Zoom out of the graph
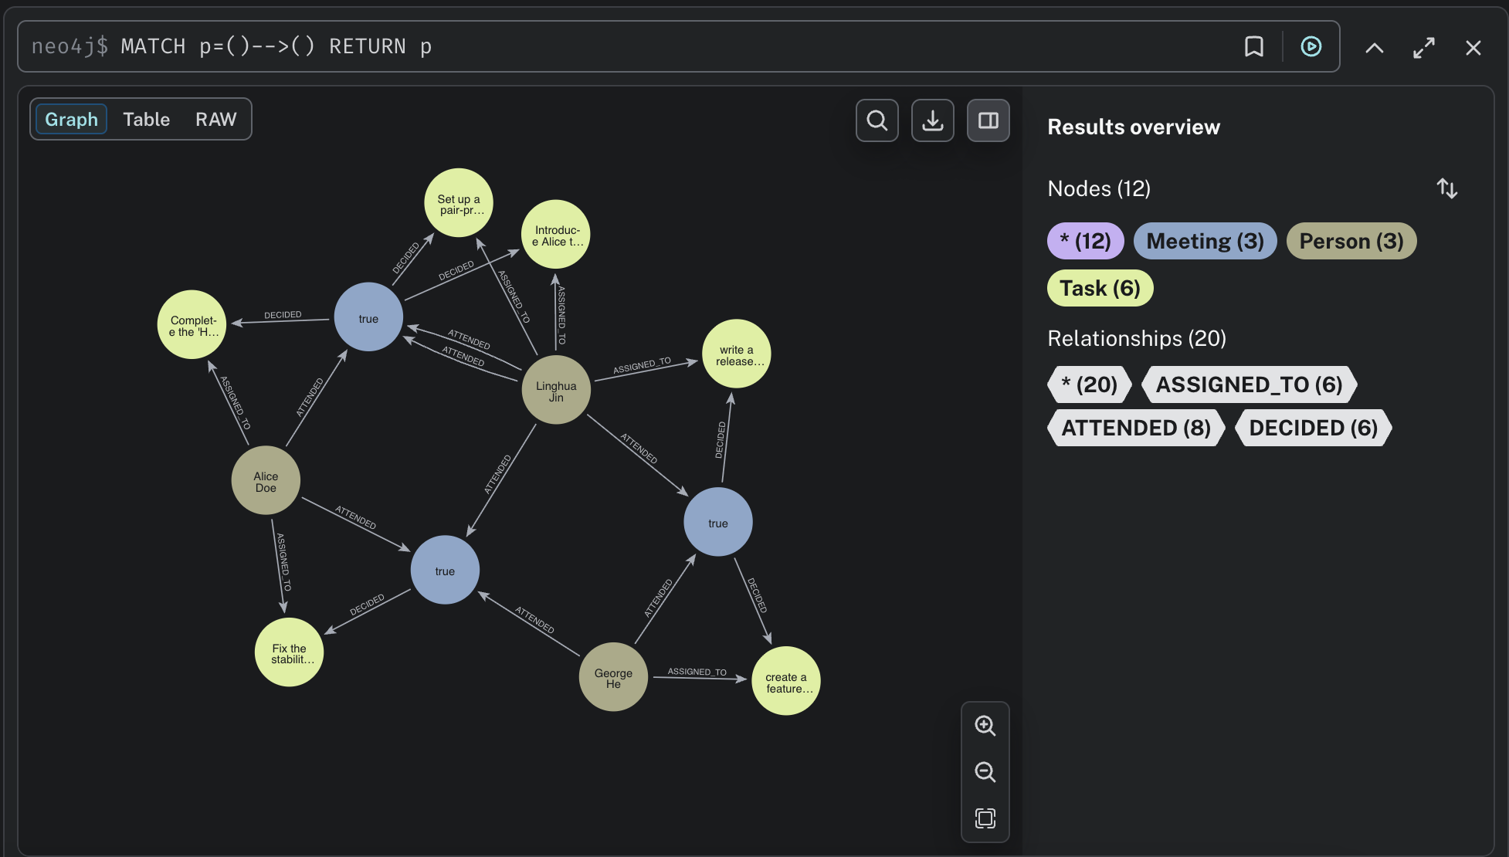1509x857 pixels. (x=985, y=772)
